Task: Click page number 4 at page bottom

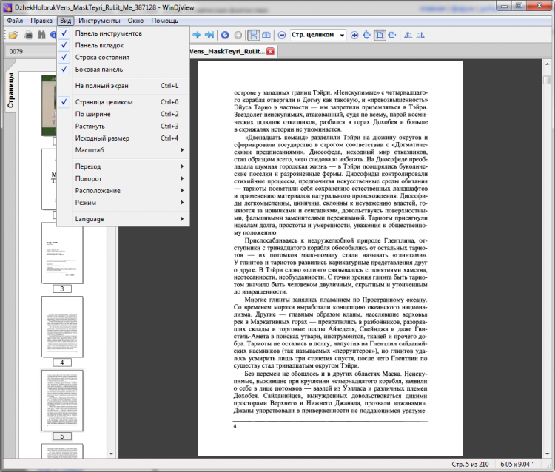Action: click(235, 426)
